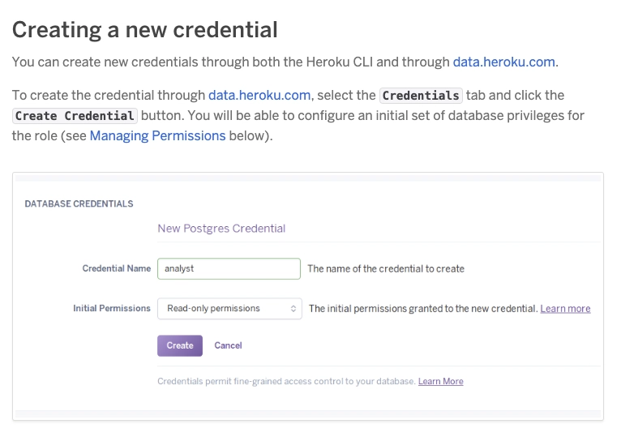Open data.heroku.com link in second paragraph
Viewport: 621px width, 437px height.
(x=259, y=96)
